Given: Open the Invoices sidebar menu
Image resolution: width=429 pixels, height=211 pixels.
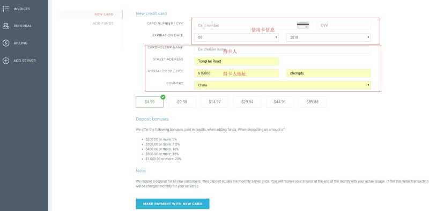Looking at the screenshot, I should (x=22, y=9).
